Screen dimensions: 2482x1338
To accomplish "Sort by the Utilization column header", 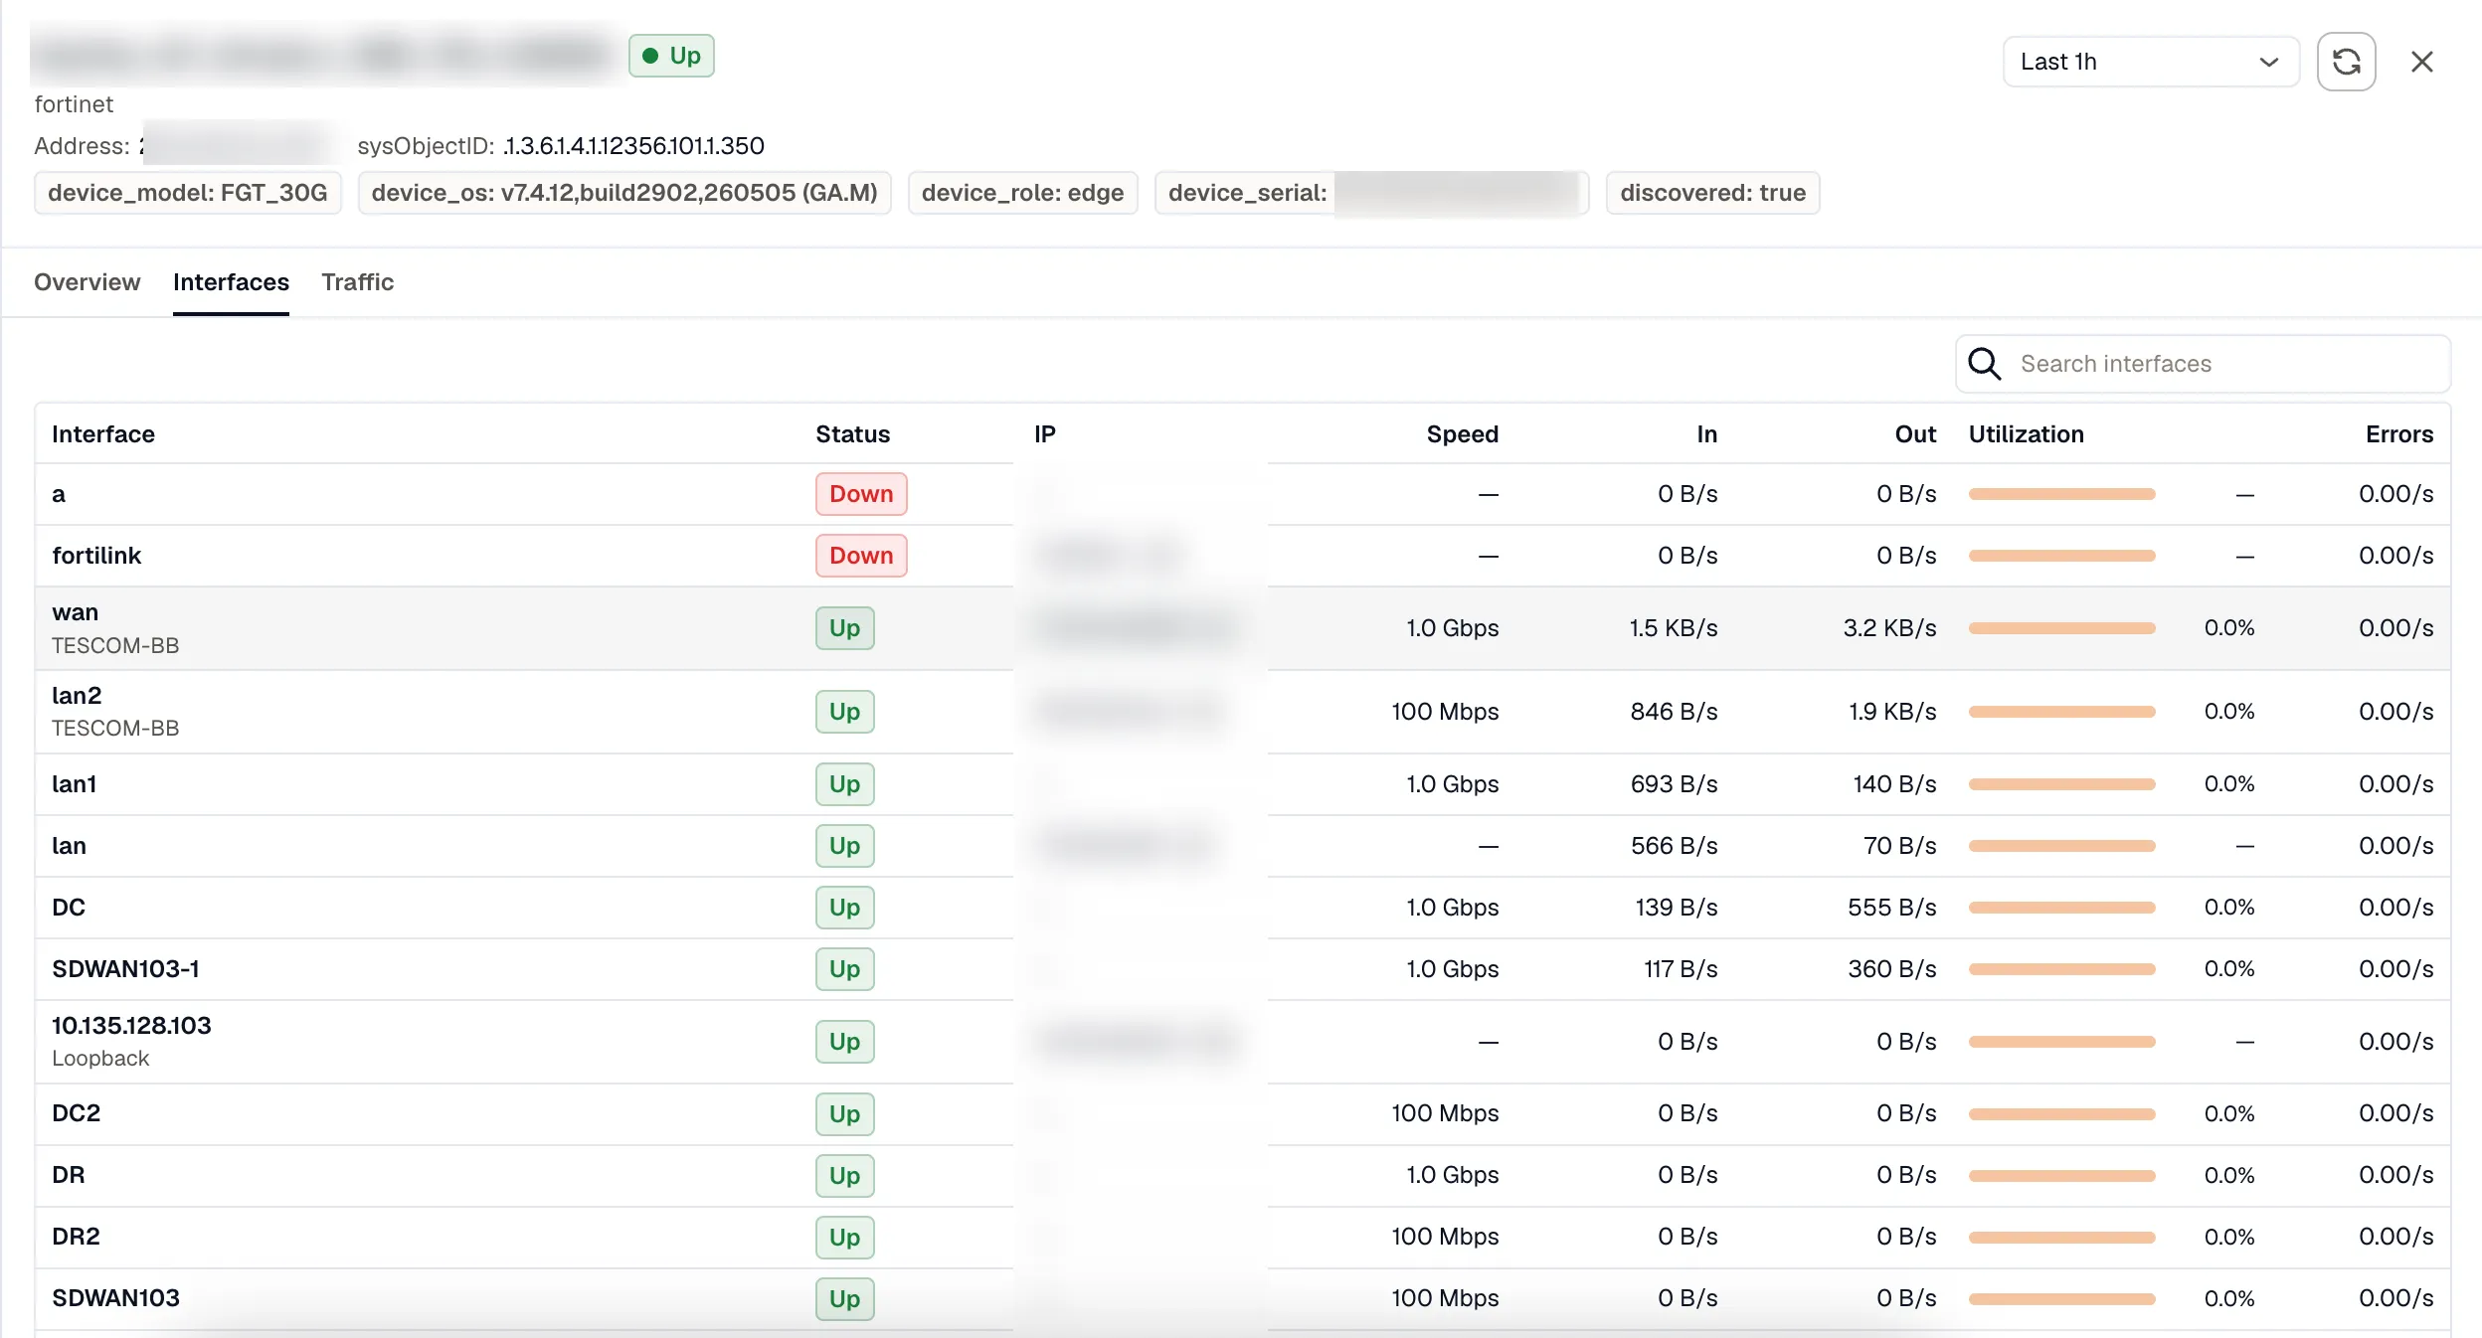I will pyautogui.click(x=2026, y=434).
